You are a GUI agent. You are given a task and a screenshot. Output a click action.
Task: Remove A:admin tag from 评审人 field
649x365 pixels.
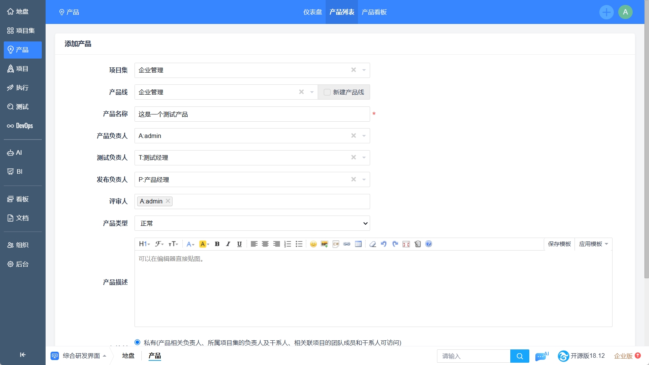[168, 201]
